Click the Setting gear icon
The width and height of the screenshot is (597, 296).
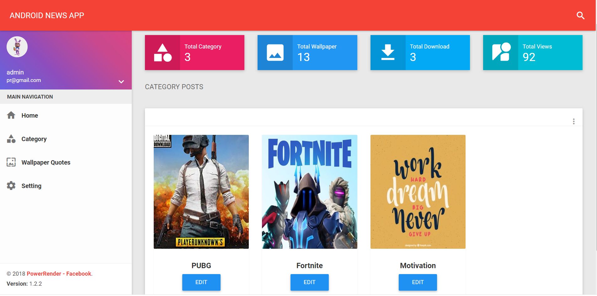click(11, 186)
